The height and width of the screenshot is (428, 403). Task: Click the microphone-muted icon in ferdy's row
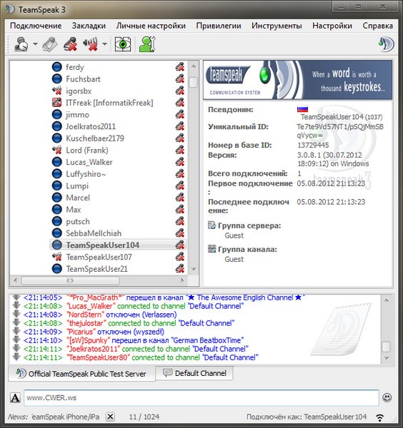179,67
